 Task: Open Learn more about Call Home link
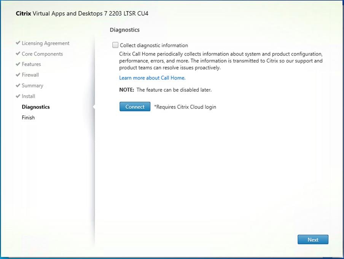point(152,78)
